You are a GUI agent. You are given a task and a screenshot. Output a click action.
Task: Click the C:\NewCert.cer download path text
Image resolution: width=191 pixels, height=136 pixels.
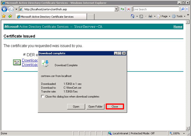[x=73, y=88]
